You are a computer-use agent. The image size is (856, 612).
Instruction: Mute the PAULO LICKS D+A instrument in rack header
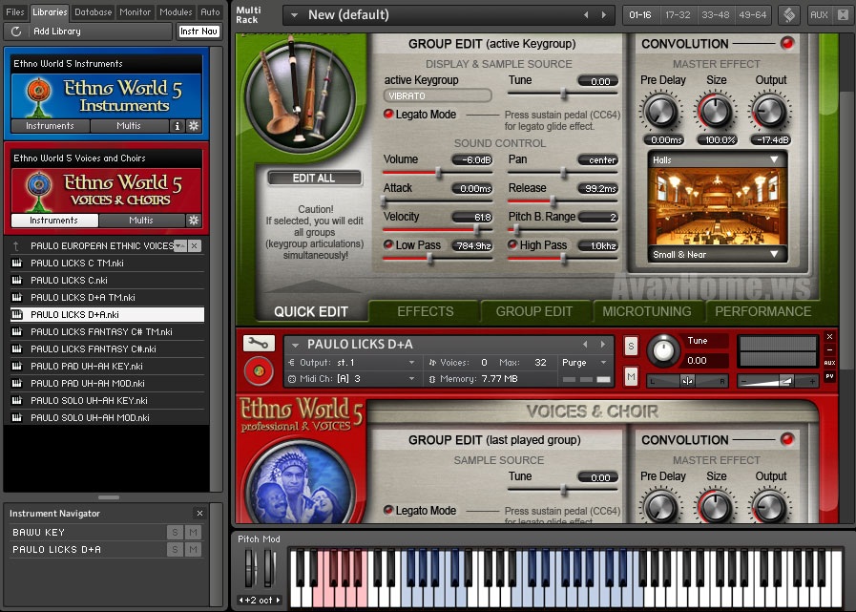(x=631, y=376)
